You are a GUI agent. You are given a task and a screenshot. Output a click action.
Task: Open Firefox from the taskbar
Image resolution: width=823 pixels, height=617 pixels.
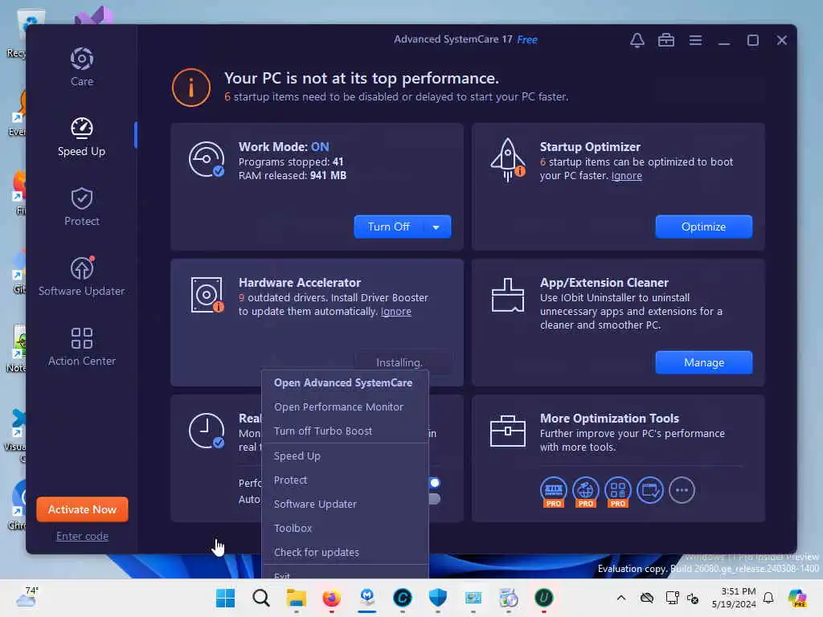pos(331,598)
